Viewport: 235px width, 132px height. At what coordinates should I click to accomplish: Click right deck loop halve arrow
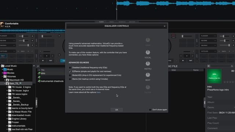click(181, 56)
